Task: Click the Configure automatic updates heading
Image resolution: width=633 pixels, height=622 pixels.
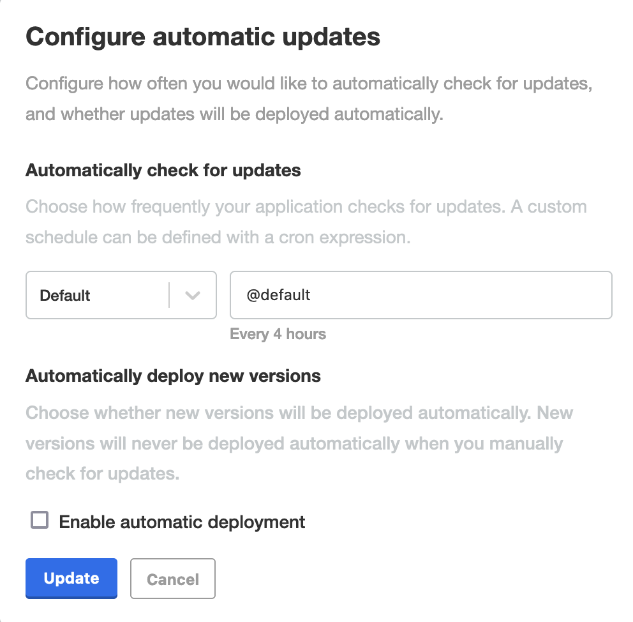Action: tap(202, 36)
